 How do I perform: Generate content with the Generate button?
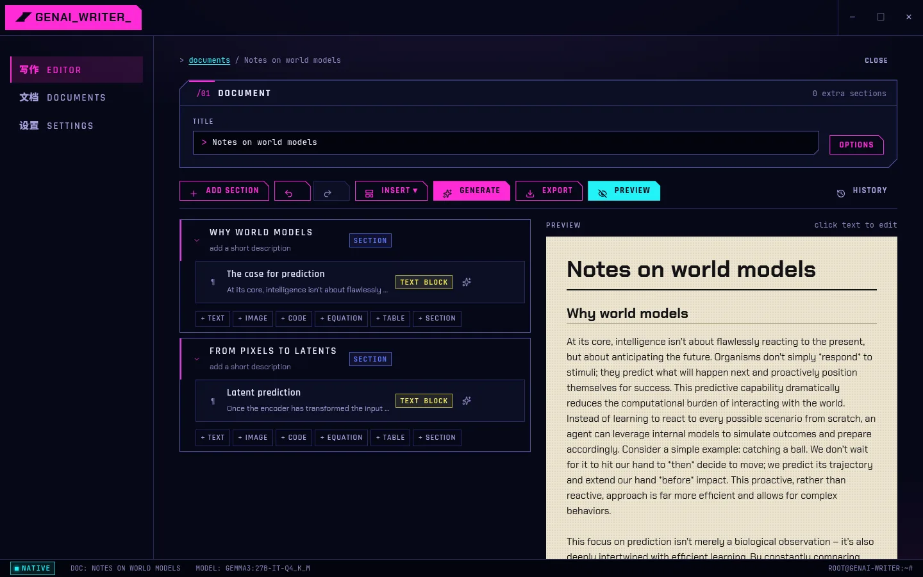[x=472, y=191]
